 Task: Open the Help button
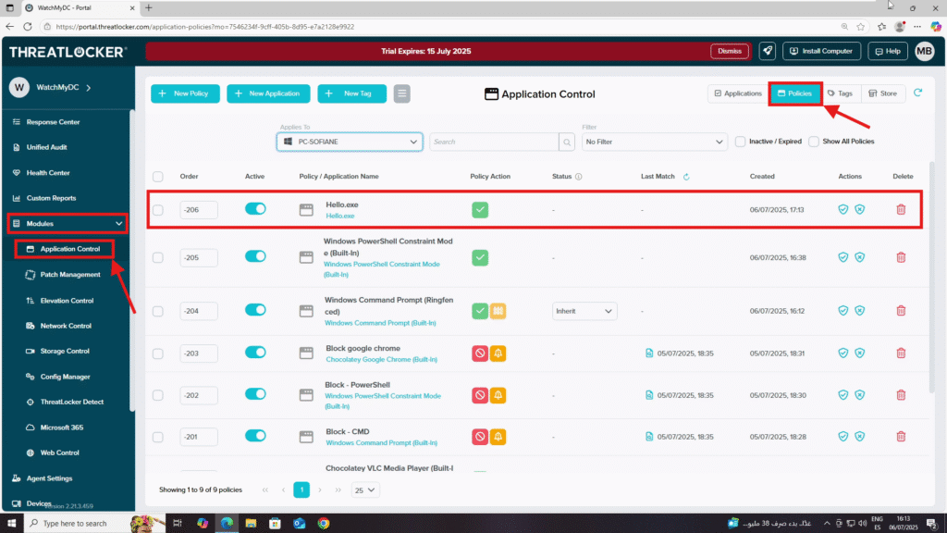pos(888,52)
